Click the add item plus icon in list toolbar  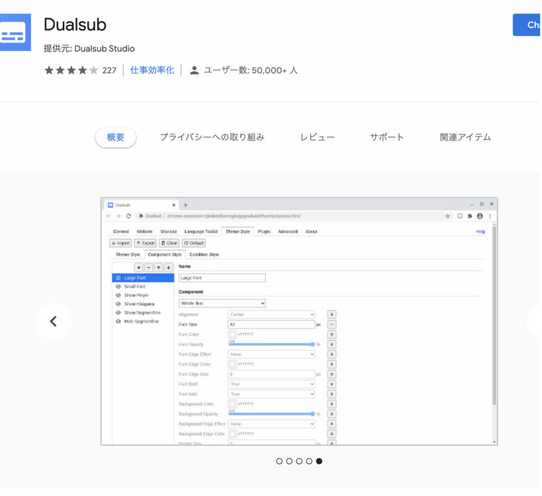139,268
